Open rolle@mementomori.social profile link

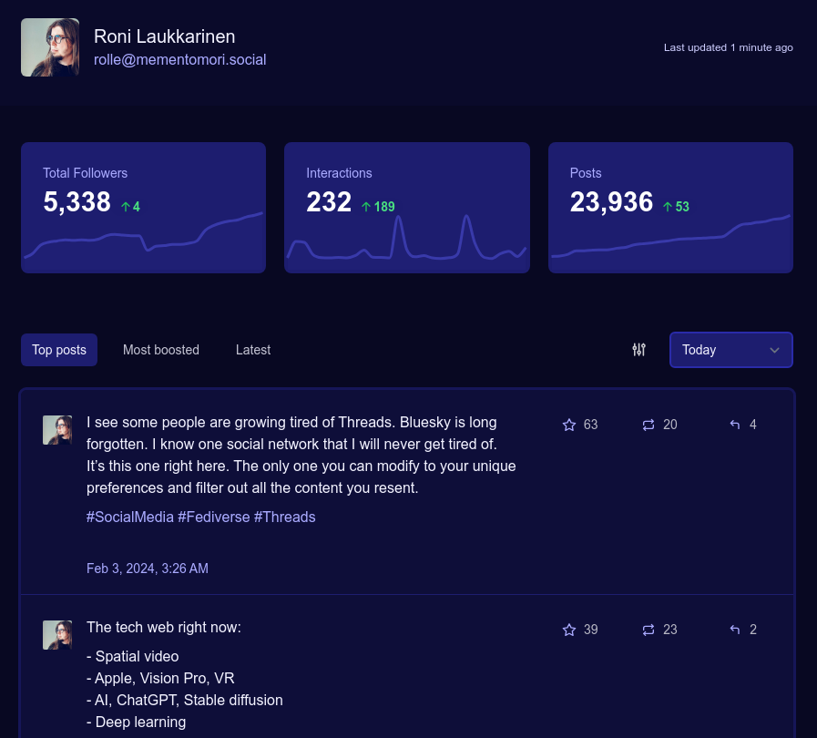tap(179, 60)
